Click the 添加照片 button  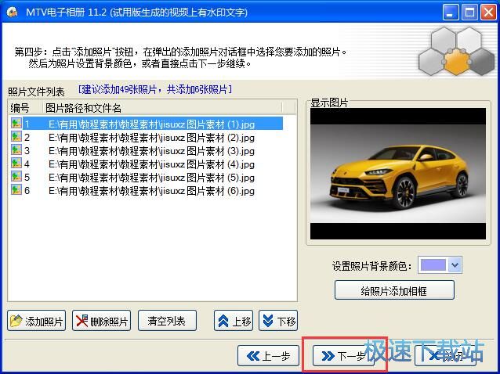pos(36,321)
